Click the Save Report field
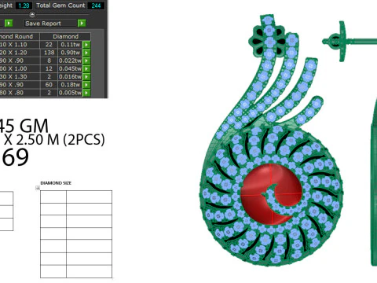 pyautogui.click(x=51, y=24)
